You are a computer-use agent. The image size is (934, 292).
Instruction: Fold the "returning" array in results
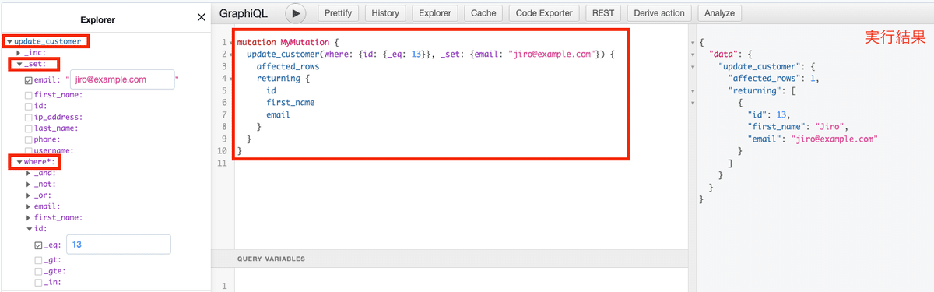click(693, 91)
